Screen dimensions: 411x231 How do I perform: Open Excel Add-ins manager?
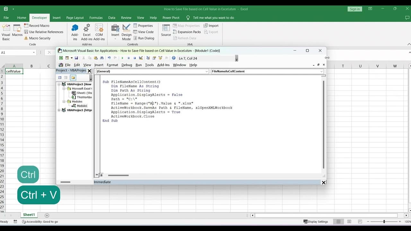(87, 32)
